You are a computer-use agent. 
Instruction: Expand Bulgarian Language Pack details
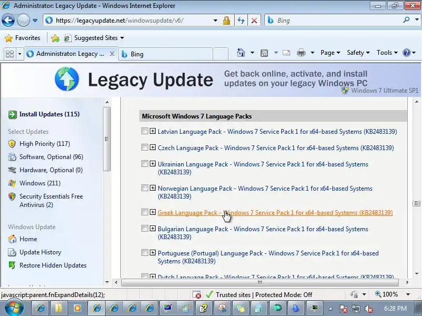152,229
